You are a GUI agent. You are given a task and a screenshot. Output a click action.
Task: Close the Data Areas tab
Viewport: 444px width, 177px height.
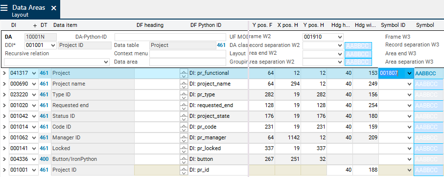pos(53,8)
